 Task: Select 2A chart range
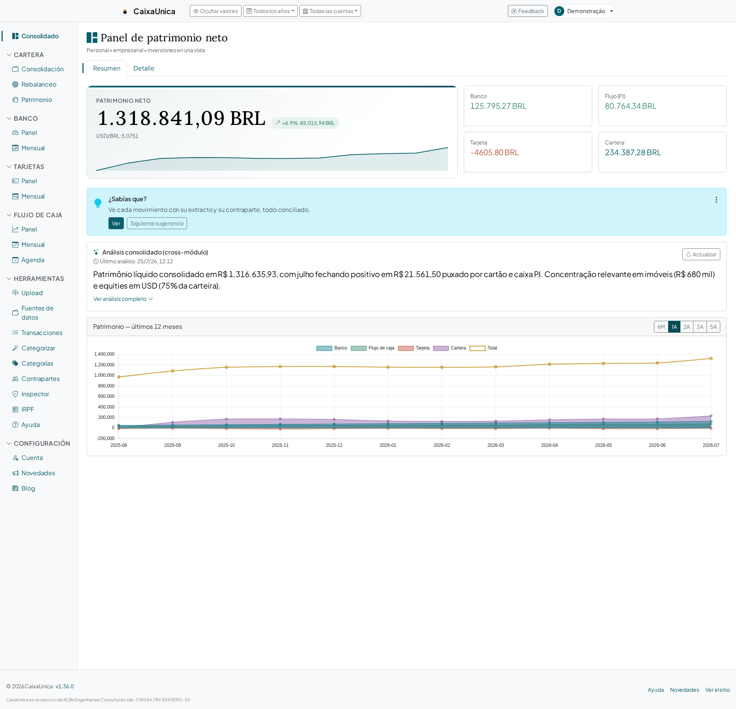click(687, 327)
